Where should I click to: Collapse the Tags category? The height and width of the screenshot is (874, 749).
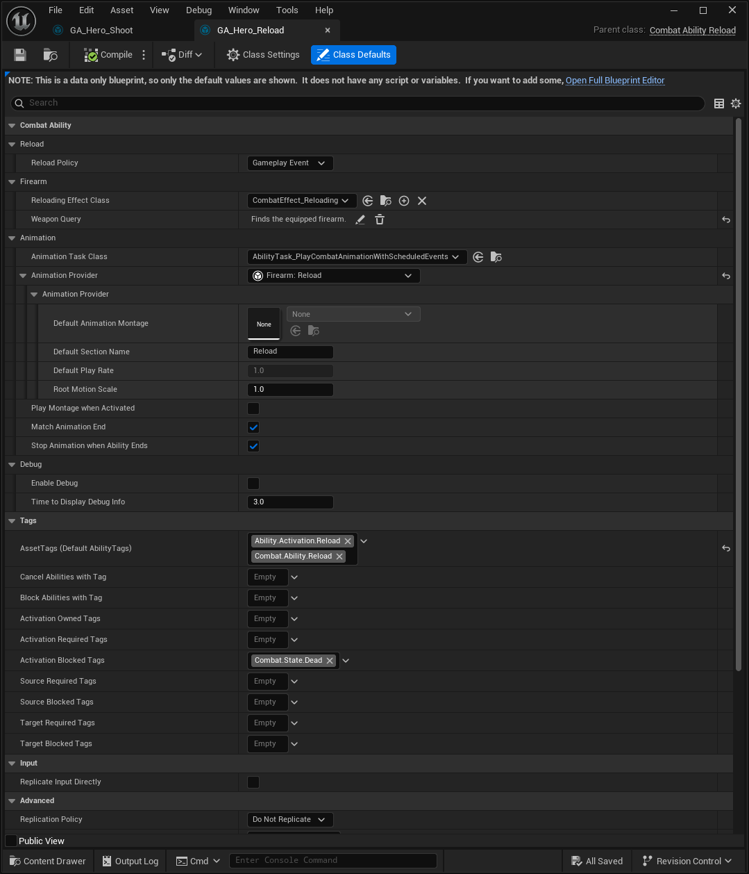[x=12, y=521]
